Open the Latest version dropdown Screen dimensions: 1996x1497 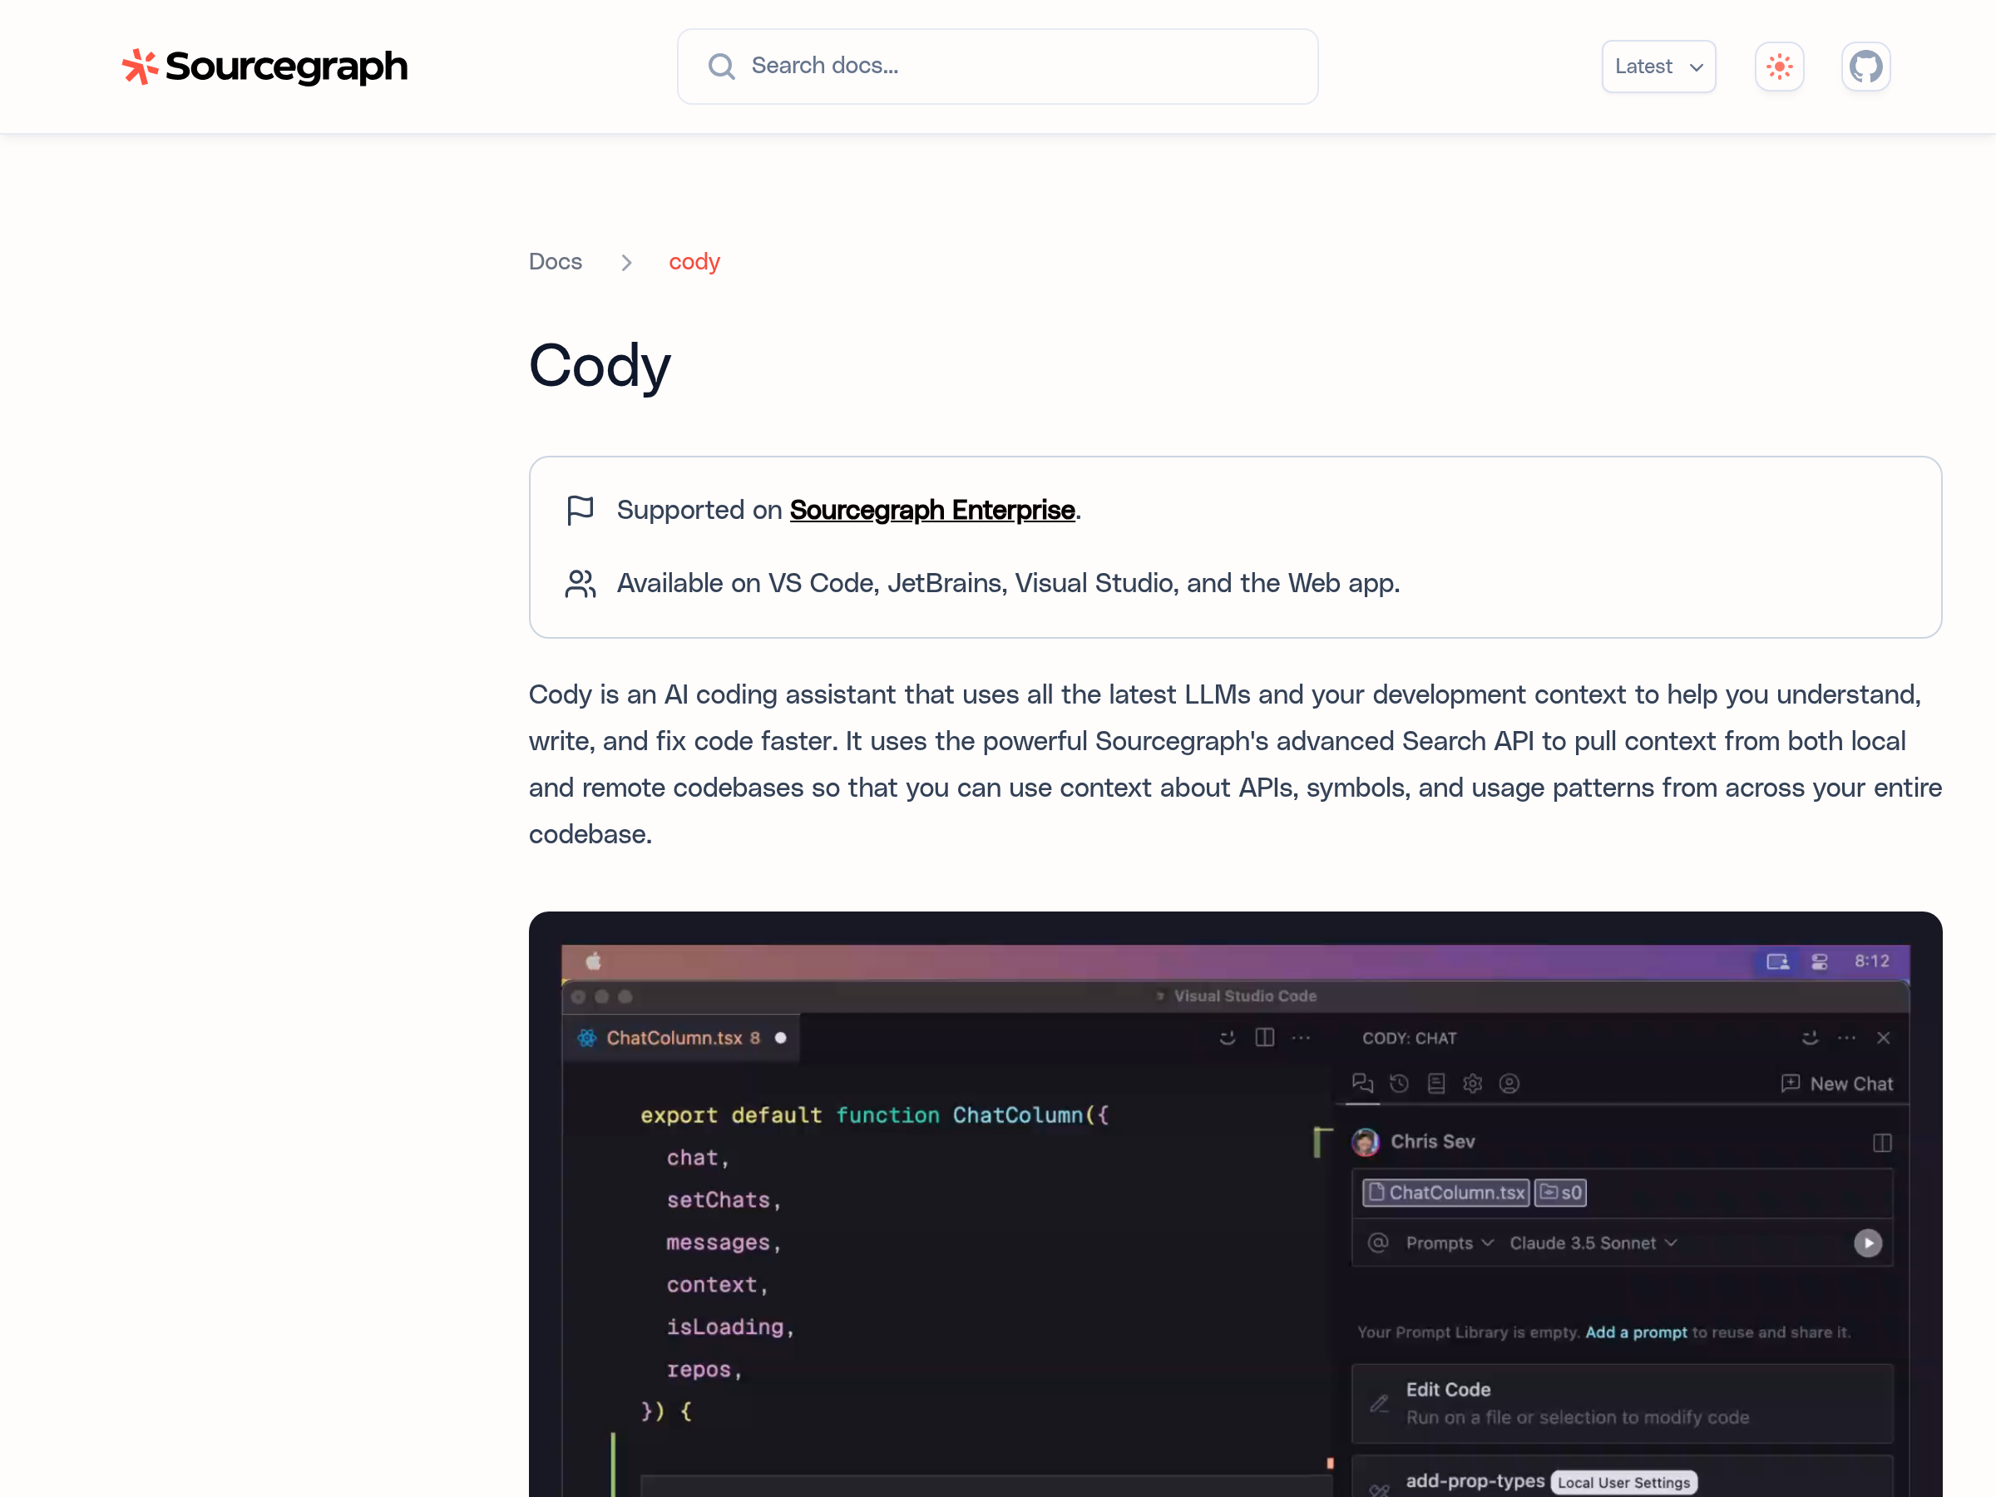point(1658,66)
